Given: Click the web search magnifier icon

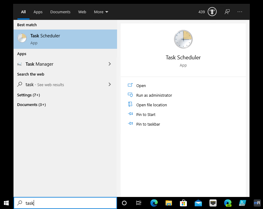Looking at the screenshot, I should (20, 84).
